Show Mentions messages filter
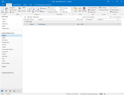 click(36, 17)
